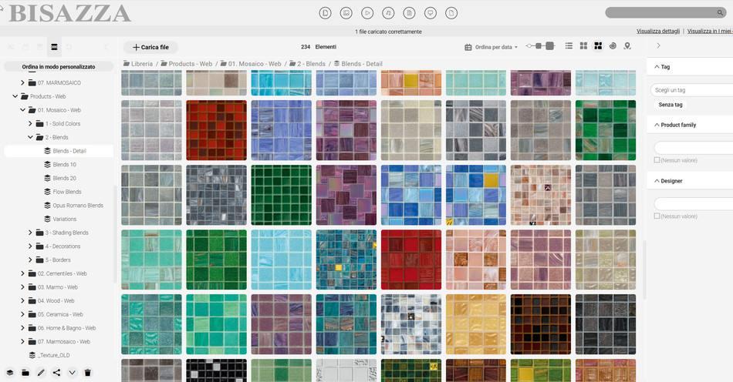
Task: Switch to four-square grid view
Action: click(583, 45)
